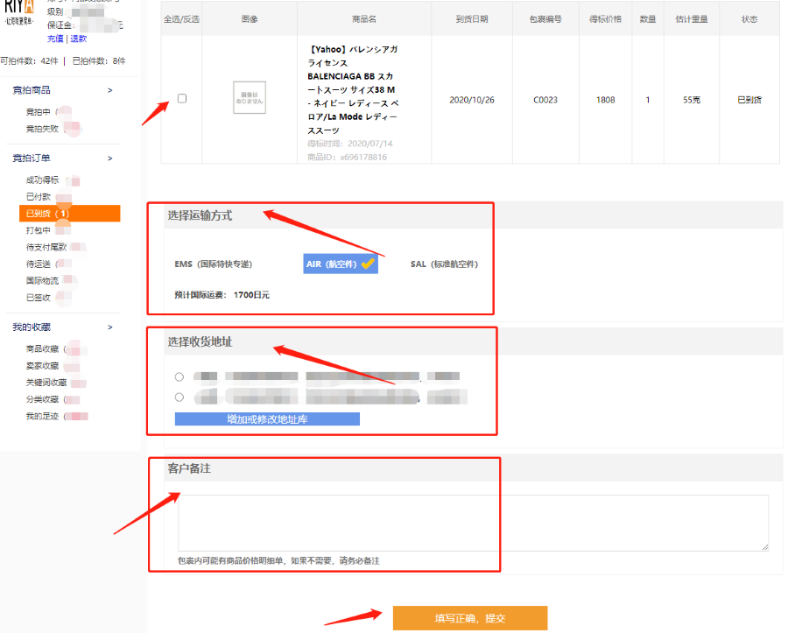Collapse the 竞拍商品 sidebar section
Viewport: 788px width, 633px height.
coord(109,90)
